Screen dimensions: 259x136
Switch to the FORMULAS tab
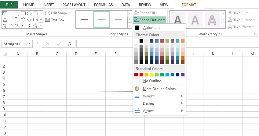click(x=104, y=5)
